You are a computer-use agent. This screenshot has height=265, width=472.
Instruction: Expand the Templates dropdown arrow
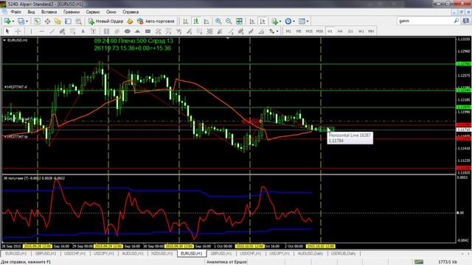pyautogui.click(x=308, y=21)
